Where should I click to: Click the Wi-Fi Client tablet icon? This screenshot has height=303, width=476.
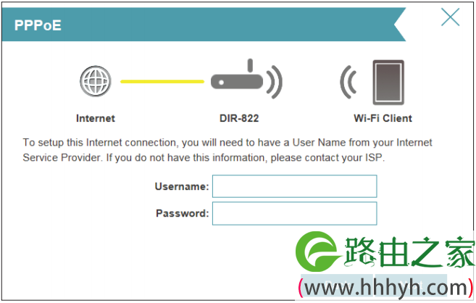(x=388, y=83)
